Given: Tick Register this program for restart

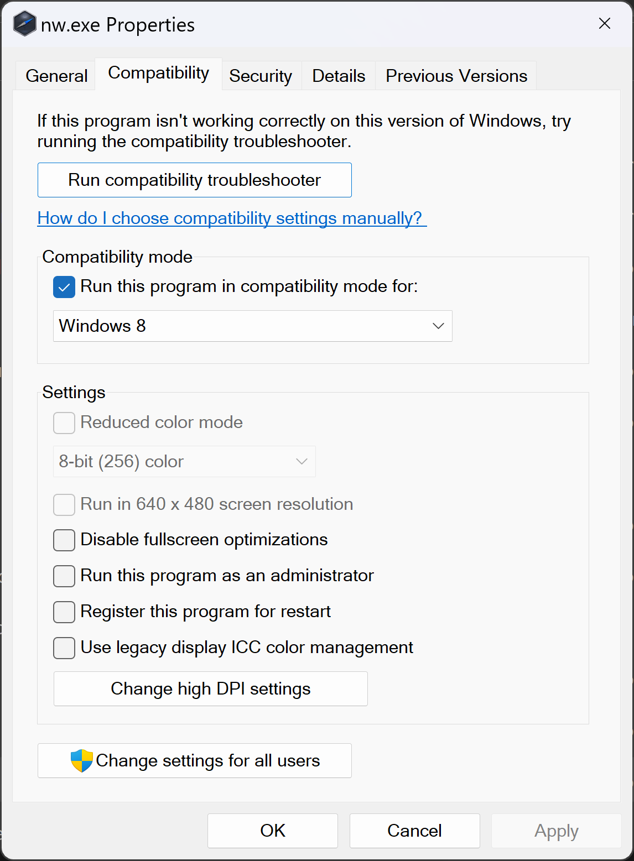Looking at the screenshot, I should coord(64,612).
